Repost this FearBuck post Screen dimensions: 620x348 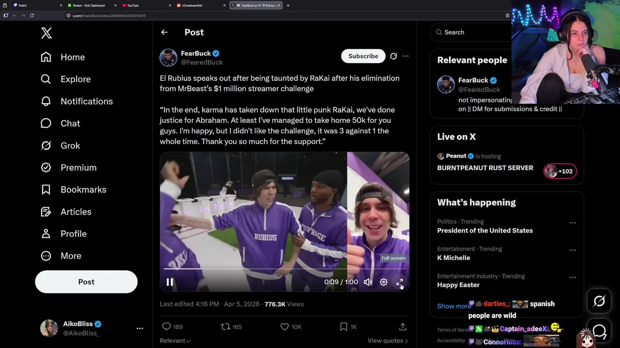pos(226,327)
